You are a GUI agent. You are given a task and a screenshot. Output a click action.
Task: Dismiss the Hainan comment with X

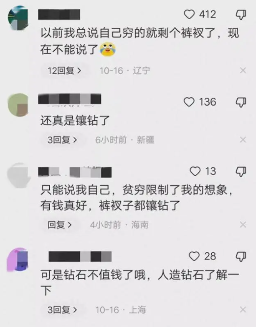click(x=243, y=225)
